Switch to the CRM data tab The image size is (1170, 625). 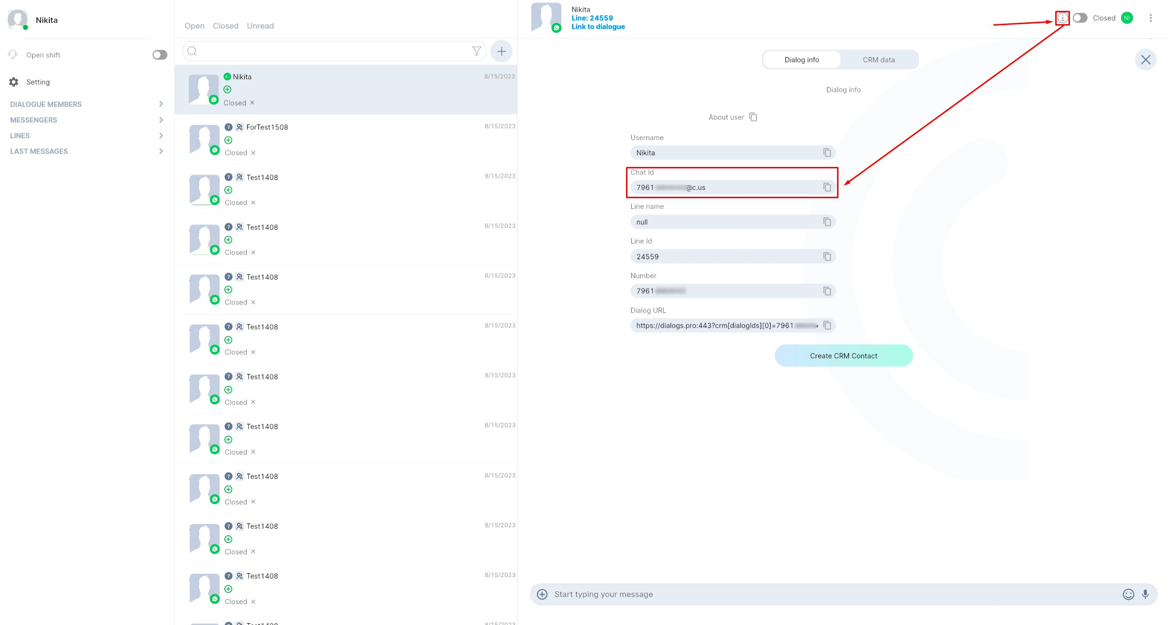pyautogui.click(x=878, y=60)
